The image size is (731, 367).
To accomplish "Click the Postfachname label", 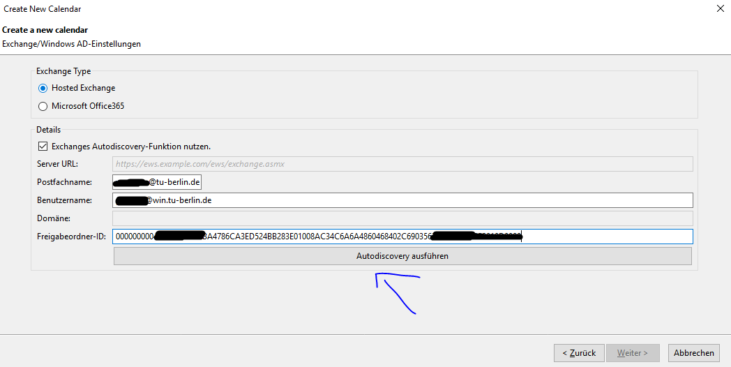I will click(x=64, y=182).
